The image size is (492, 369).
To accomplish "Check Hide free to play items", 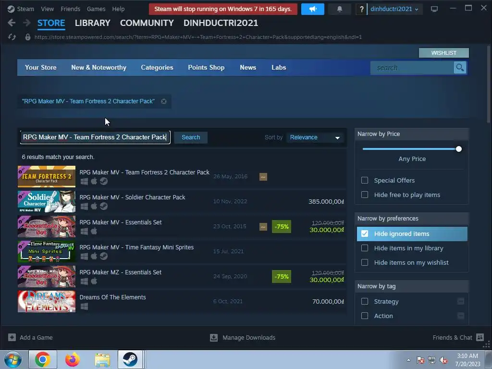I will click(x=365, y=195).
